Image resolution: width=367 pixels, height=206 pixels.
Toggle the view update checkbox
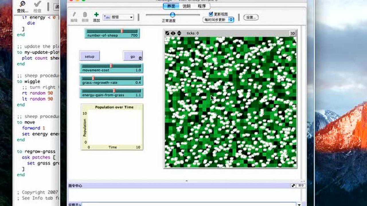(211, 13)
